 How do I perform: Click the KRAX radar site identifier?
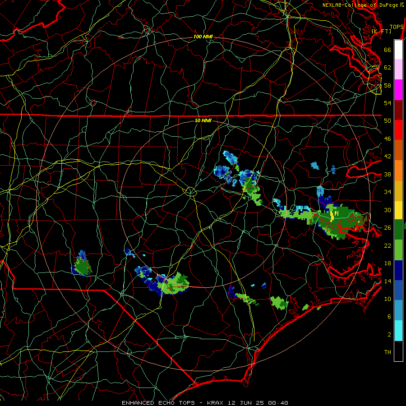[216, 403]
